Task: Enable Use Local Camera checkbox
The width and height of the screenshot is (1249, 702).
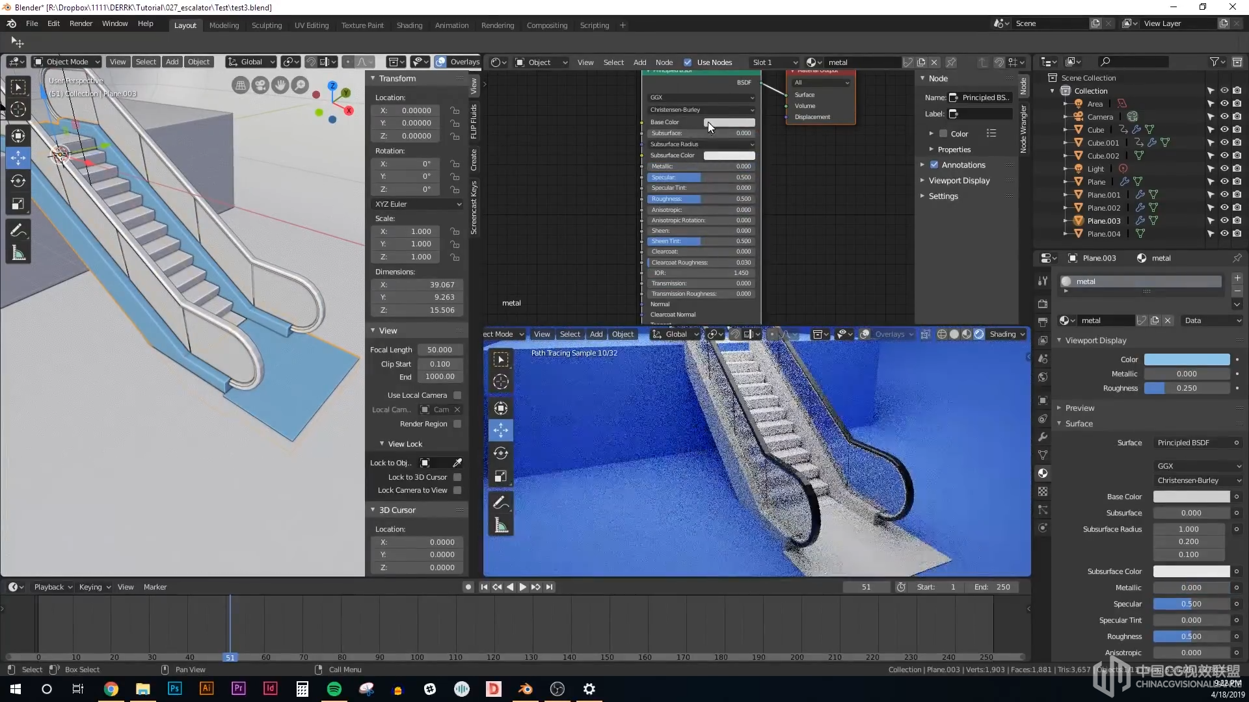Action: point(457,395)
